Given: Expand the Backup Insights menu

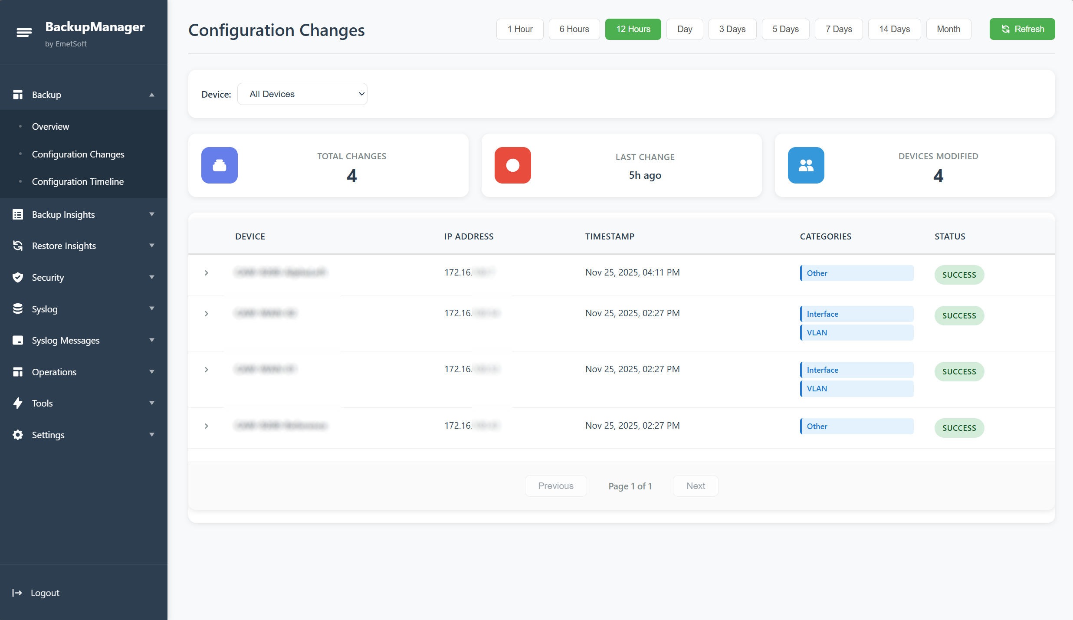Looking at the screenshot, I should [x=152, y=214].
